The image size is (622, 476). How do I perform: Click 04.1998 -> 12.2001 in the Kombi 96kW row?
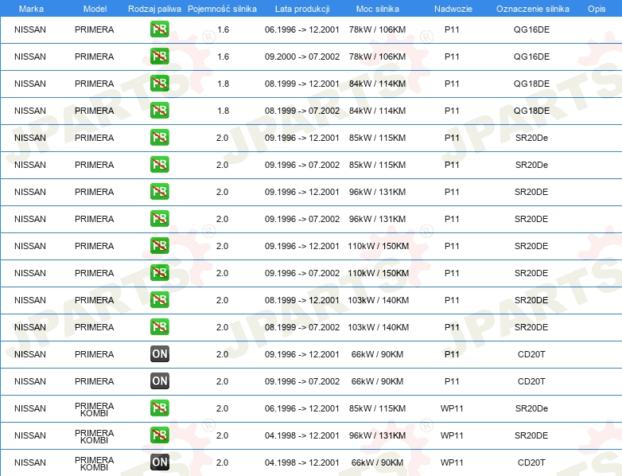click(302, 435)
